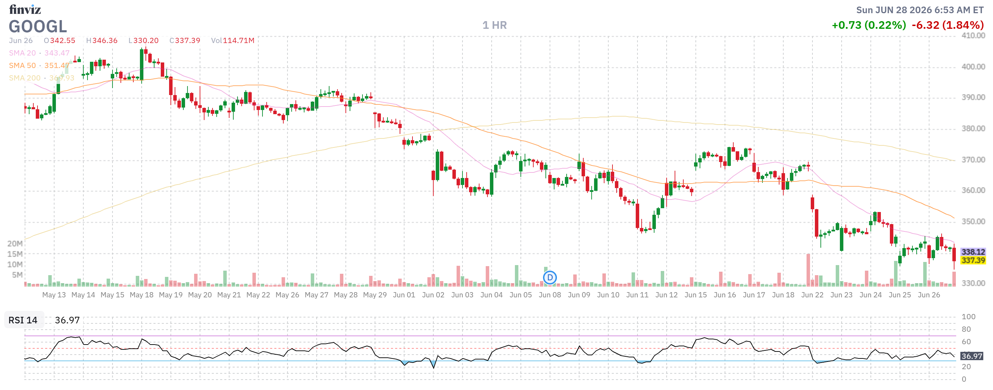The image size is (993, 390).
Task: Click the high price 346.36
Action: pos(105,41)
